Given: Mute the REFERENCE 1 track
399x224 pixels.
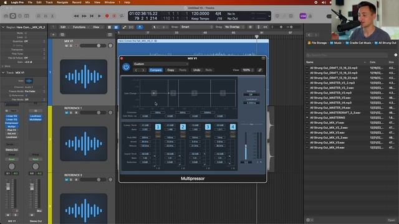Looking at the screenshot, I should 67,113.
